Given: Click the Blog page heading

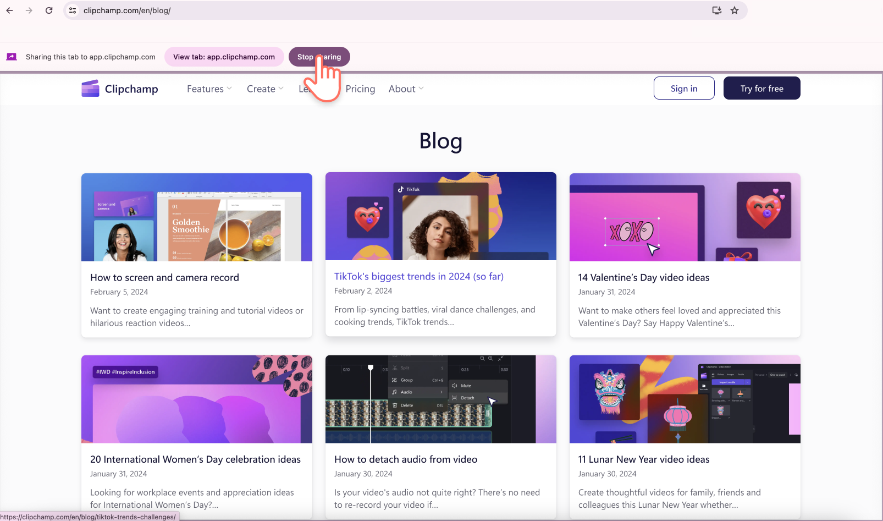Looking at the screenshot, I should 441,141.
